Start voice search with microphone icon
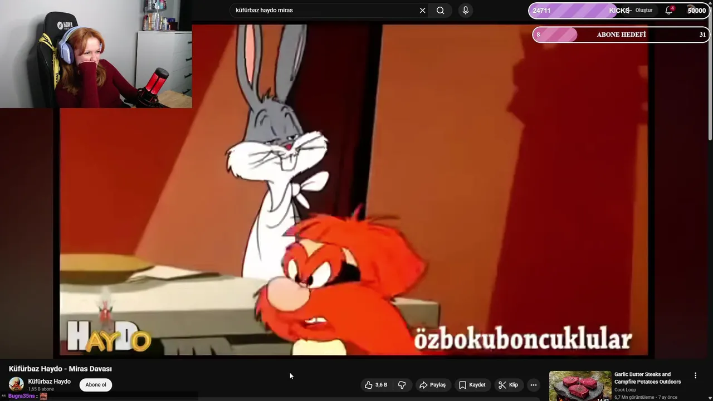This screenshot has height=401, width=713. pos(466,10)
